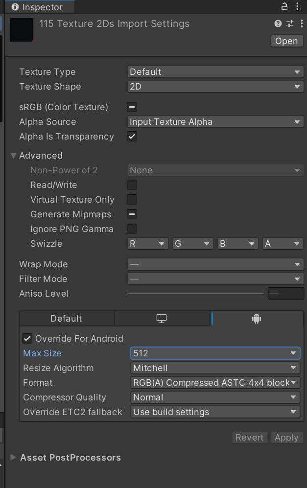Select the Inspector tab
This screenshot has width=307, height=488.
pyautogui.click(x=40, y=7)
